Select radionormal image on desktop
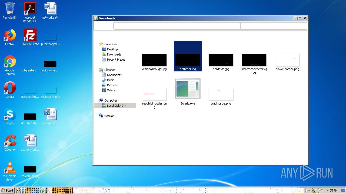346x194 pixels. (50, 66)
